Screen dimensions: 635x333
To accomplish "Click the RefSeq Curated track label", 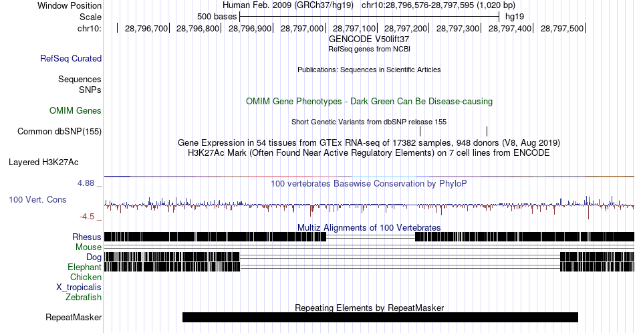I will [x=71, y=58].
